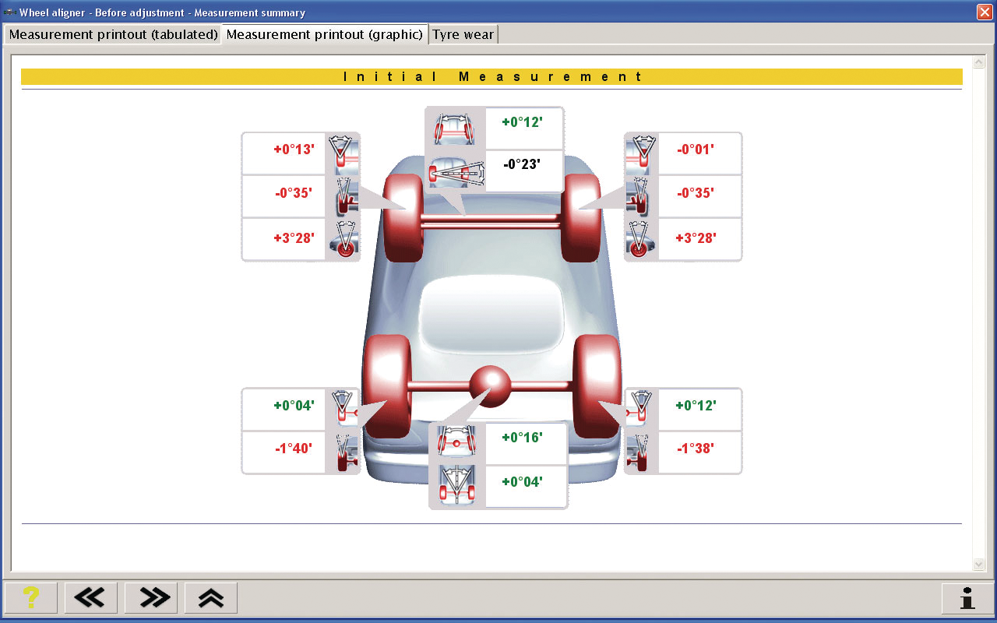This screenshot has height=623, width=997.
Task: Open the Tyre wear tab
Action: click(463, 34)
